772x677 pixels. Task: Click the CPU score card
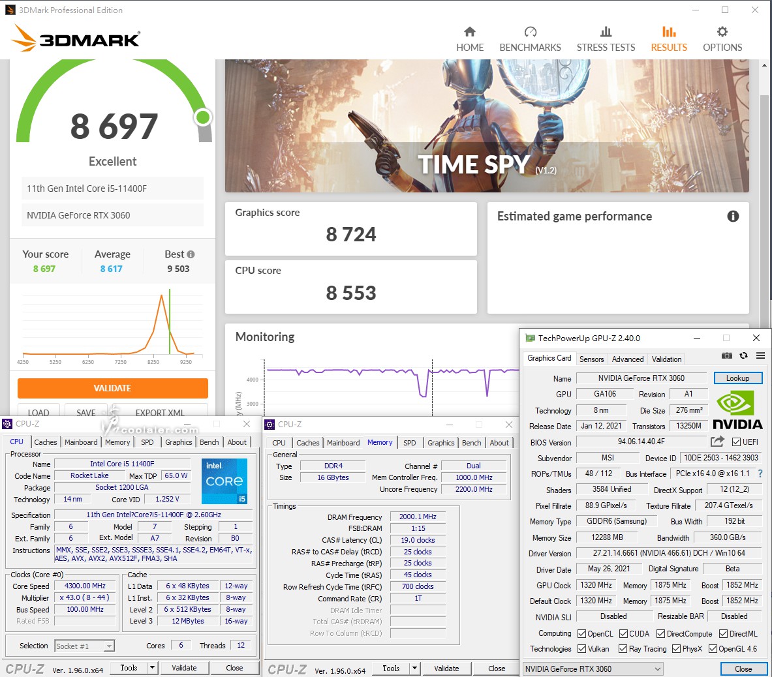click(x=351, y=287)
